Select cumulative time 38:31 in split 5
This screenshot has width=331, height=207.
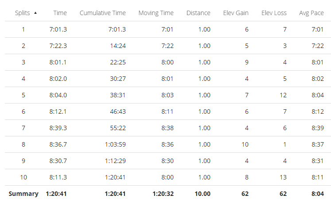click(x=118, y=96)
